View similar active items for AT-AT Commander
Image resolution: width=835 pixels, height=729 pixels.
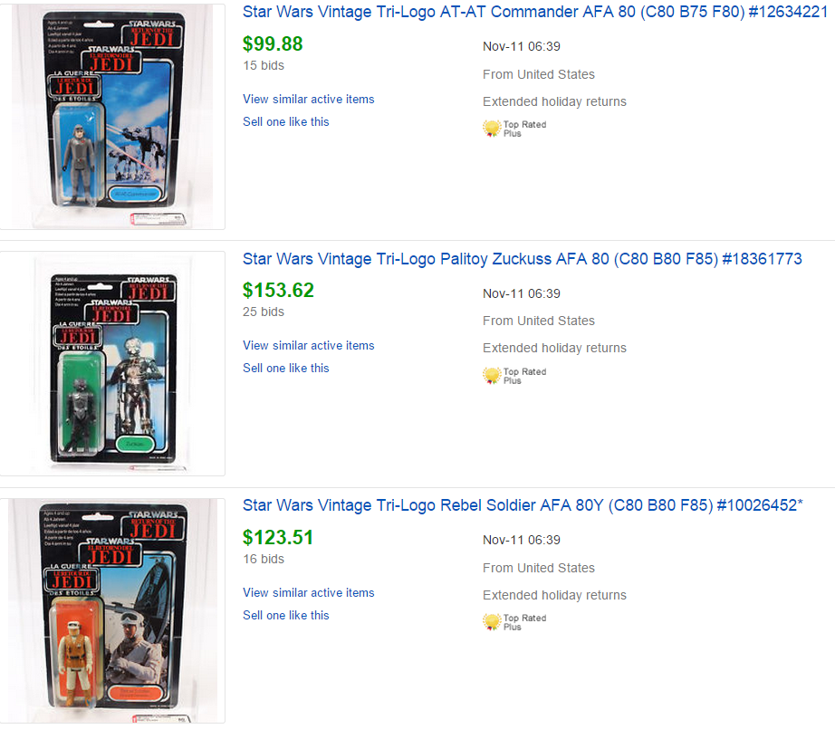point(308,99)
